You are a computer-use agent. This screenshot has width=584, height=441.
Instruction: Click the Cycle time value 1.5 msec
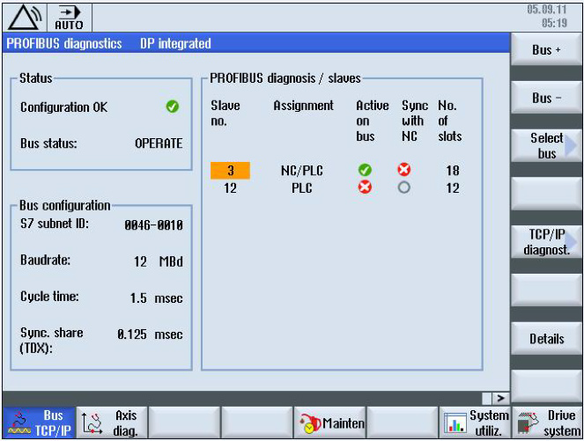(157, 298)
